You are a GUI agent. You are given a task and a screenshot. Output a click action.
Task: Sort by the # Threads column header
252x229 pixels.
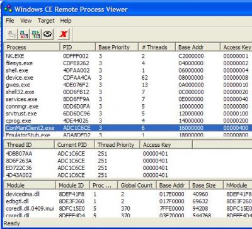coord(157,47)
